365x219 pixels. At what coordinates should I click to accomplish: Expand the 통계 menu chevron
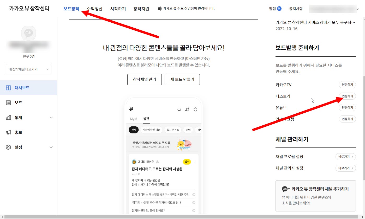pyautogui.click(x=51, y=118)
